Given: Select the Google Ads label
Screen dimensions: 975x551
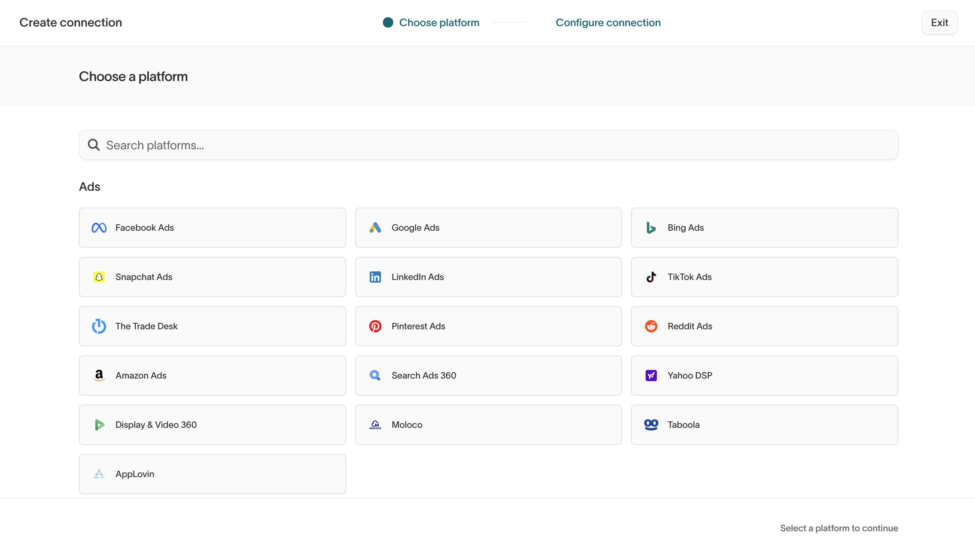Looking at the screenshot, I should (x=415, y=228).
